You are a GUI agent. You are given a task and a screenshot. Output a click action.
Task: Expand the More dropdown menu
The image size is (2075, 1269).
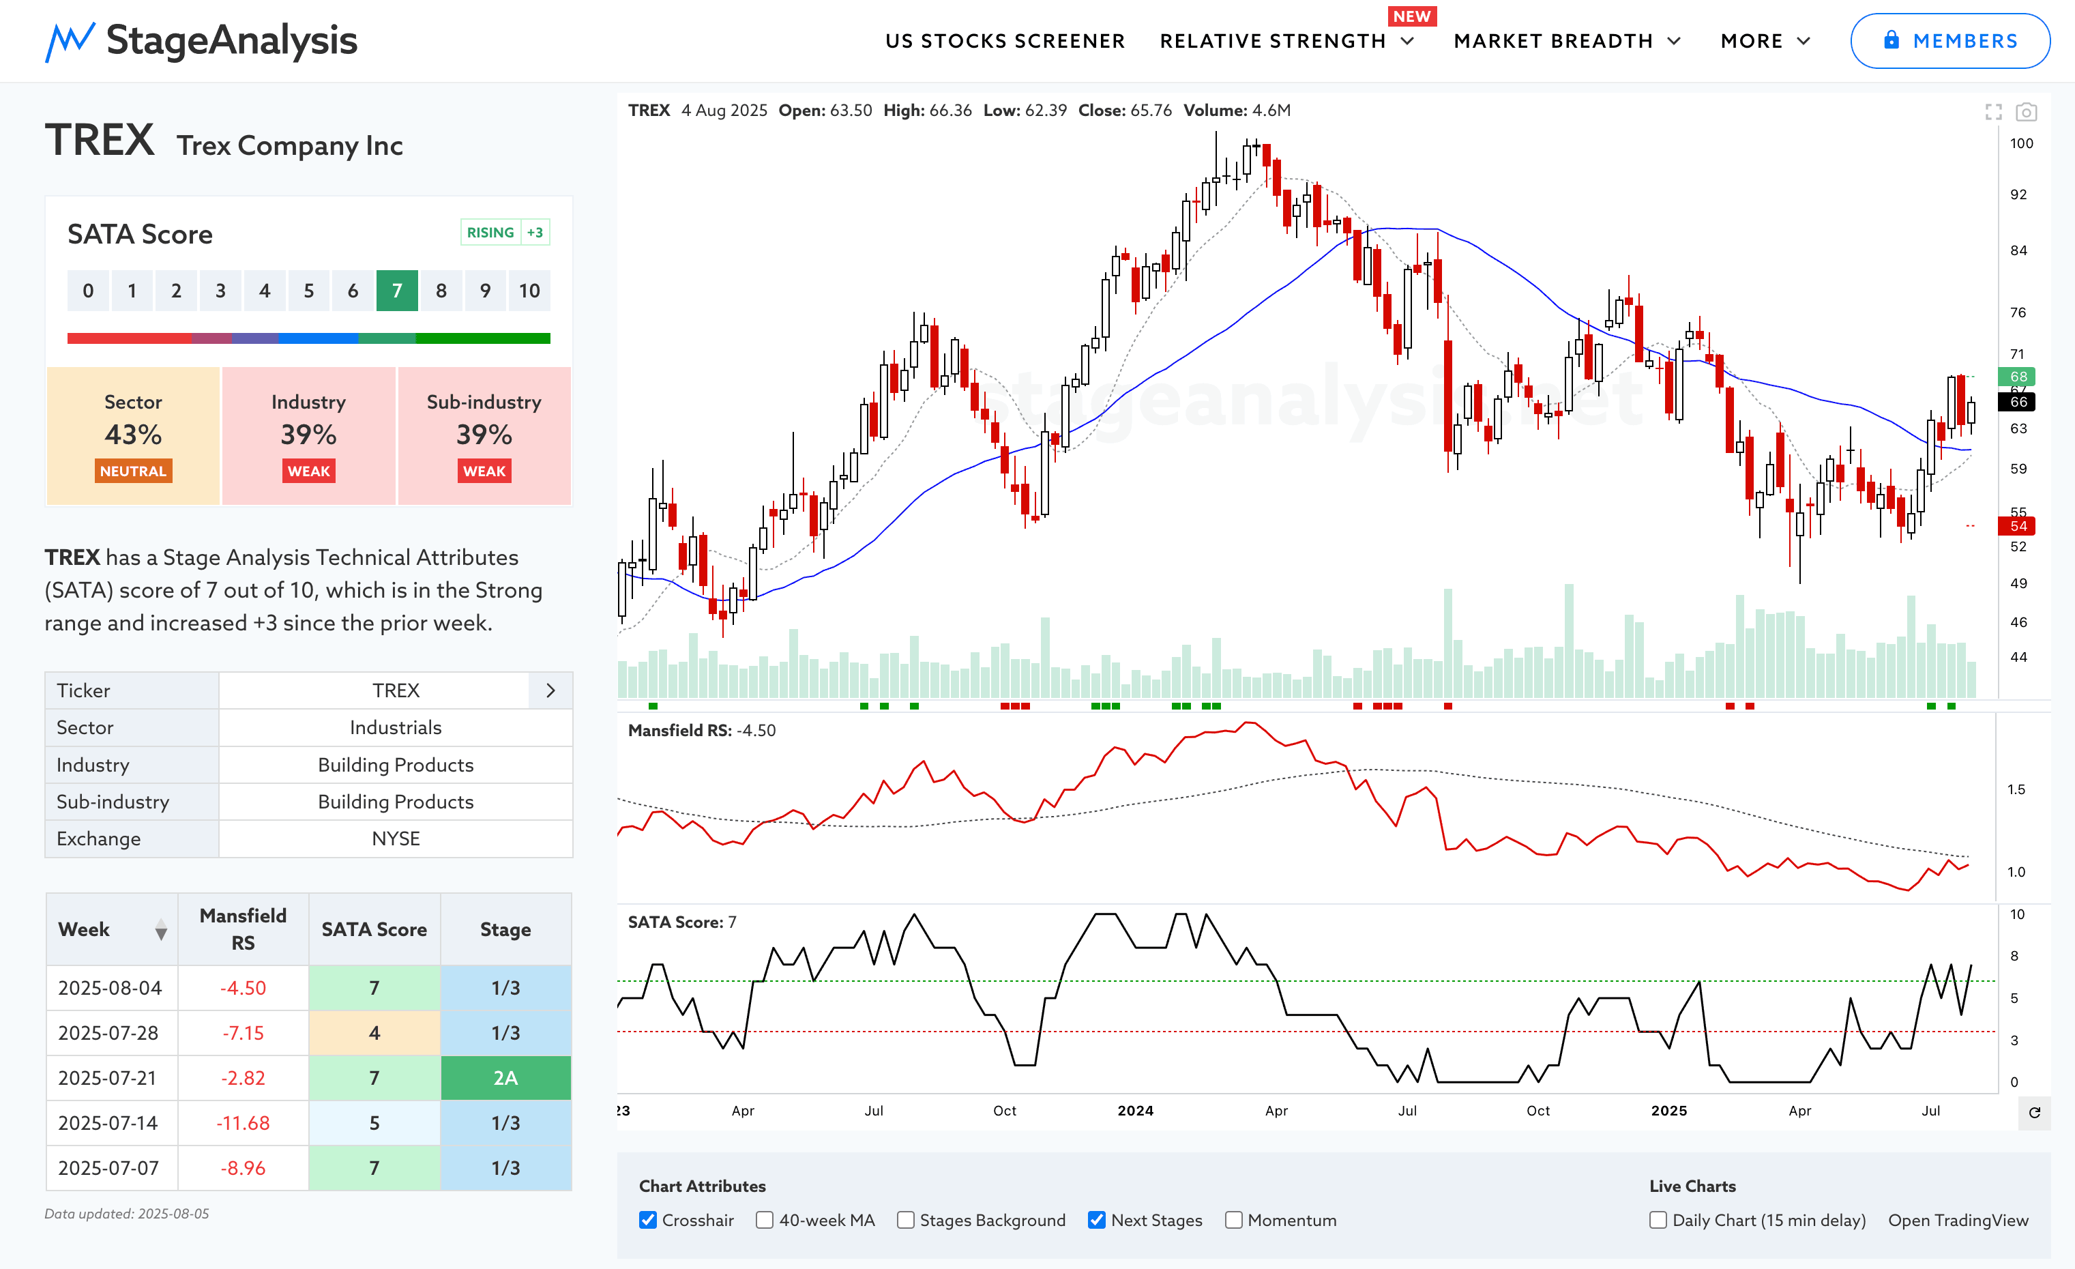point(1765,41)
